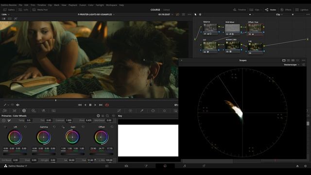Reset the Lift color wheel
Image resolution: width=311 pixels, height=175 pixels.
(x=25, y=127)
